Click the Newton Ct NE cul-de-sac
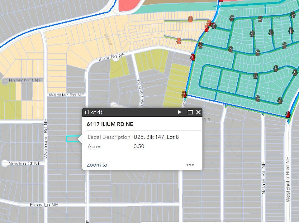Viewport: 299px width, 223px height. tap(4, 163)
